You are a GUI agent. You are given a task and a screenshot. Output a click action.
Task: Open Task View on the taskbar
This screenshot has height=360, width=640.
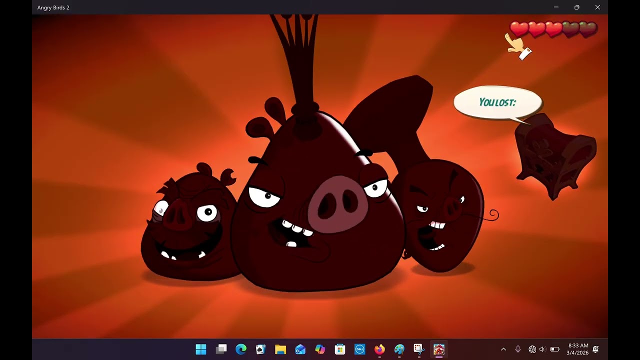[221, 349]
